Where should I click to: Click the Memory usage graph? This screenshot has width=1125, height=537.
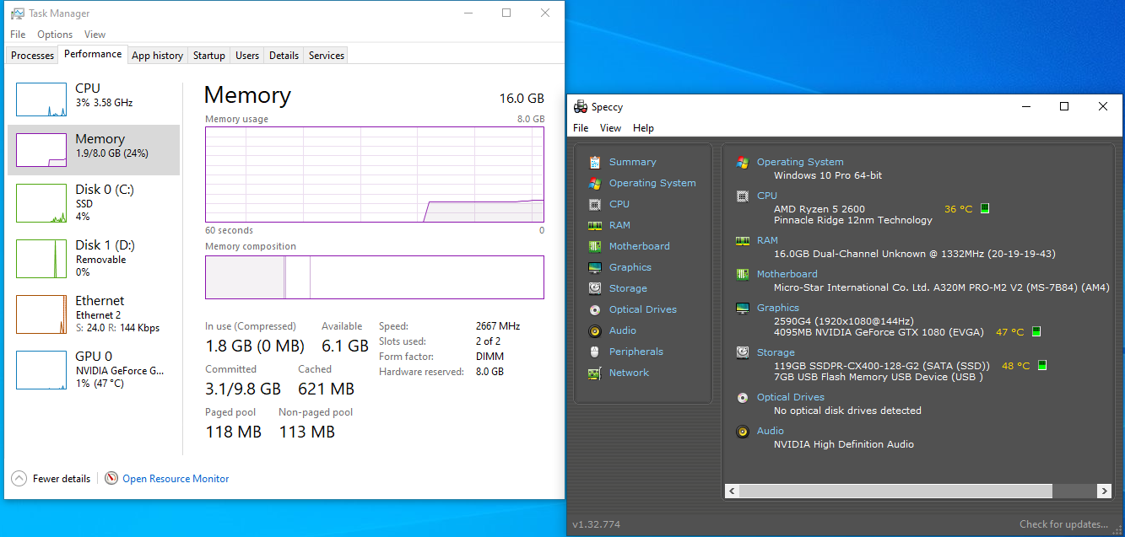(x=375, y=174)
